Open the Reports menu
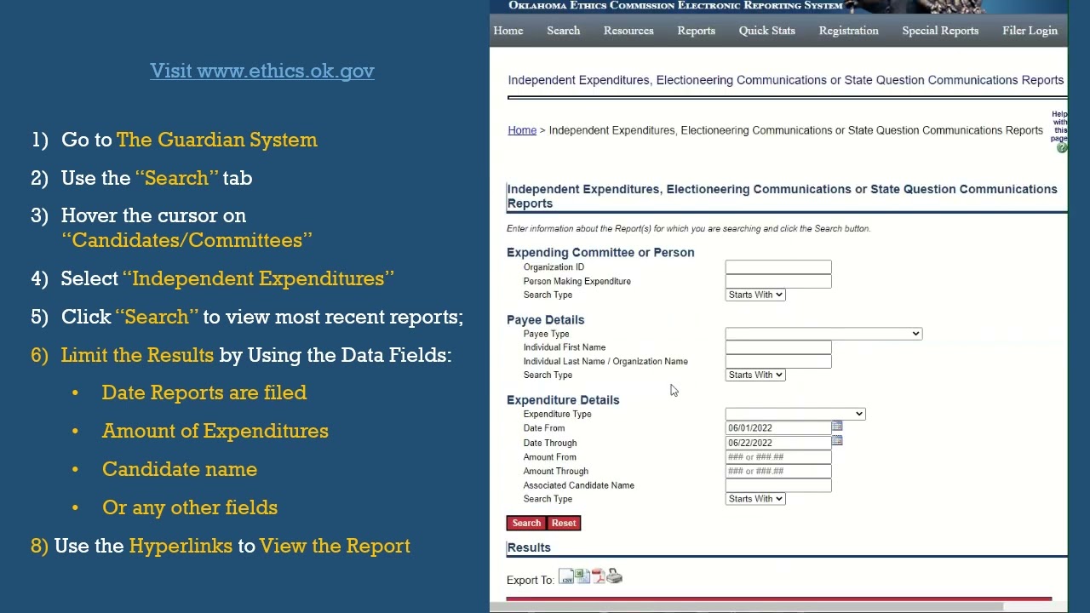The width and height of the screenshot is (1090, 613). 696,31
